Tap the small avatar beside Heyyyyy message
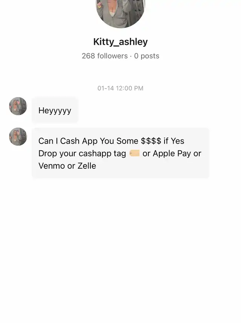The height and width of the screenshot is (323, 241). click(18, 106)
